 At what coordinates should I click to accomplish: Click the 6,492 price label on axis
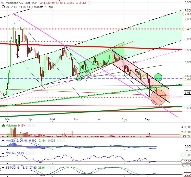tap(187, 29)
